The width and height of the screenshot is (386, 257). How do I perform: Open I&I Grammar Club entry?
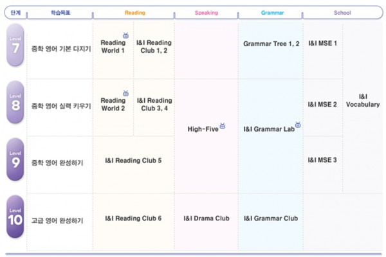271,218
